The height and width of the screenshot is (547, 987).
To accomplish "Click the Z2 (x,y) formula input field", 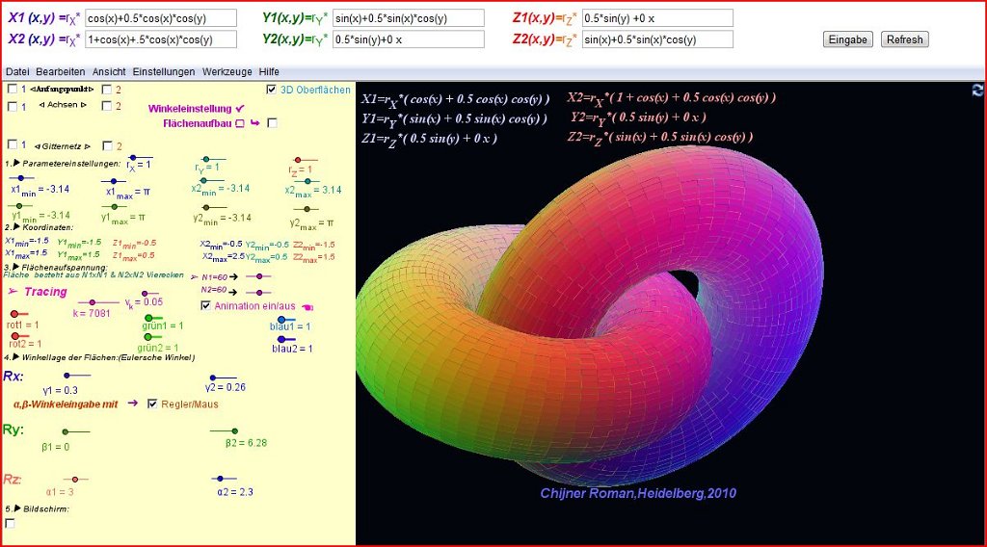I will coord(657,39).
